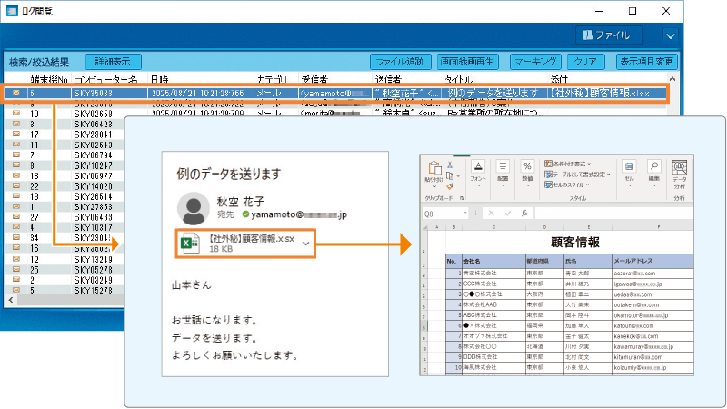Viewport: 727px width, 409px height.
Task: Click the format painter brush icon
Action: [449, 186]
